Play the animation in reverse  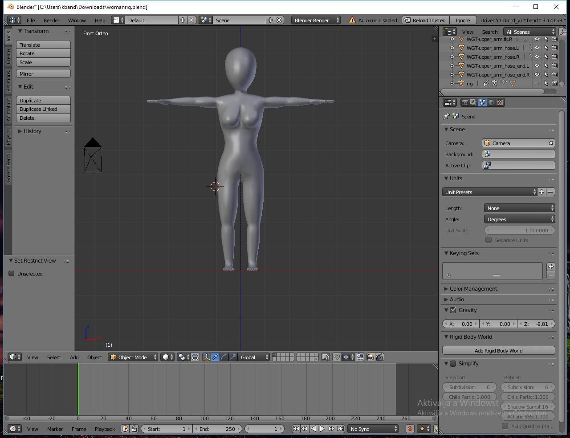(313, 429)
